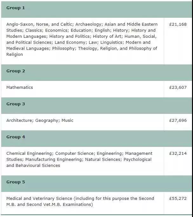
Task: Click the Land Economy entry
Action: click(x=70, y=43)
